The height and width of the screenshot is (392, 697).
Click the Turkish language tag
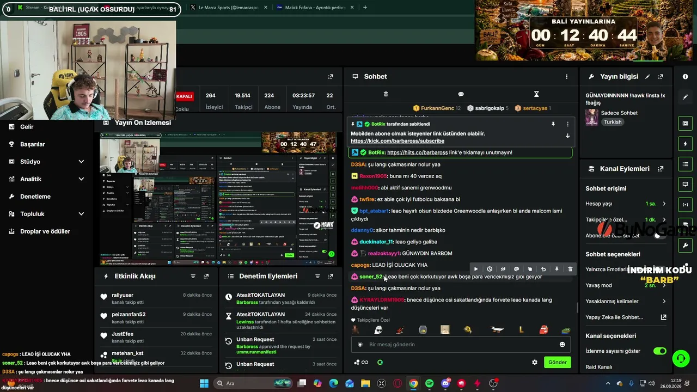point(613,122)
